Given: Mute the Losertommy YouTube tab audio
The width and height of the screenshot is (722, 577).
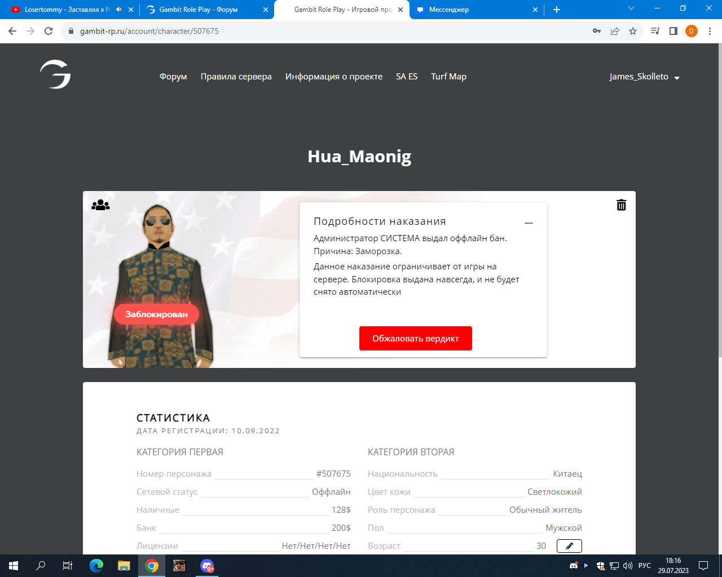Looking at the screenshot, I should coord(118,10).
